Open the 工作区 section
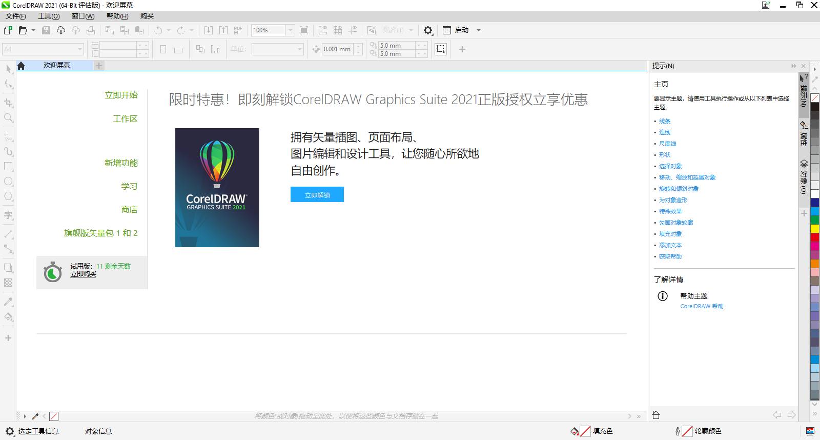The height and width of the screenshot is (440, 820). pyautogui.click(x=126, y=119)
